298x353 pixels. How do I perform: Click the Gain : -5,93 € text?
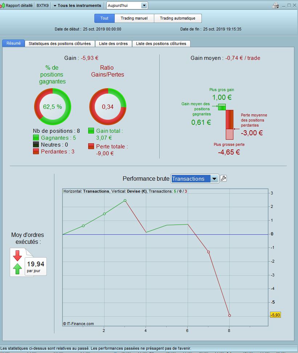click(x=81, y=58)
